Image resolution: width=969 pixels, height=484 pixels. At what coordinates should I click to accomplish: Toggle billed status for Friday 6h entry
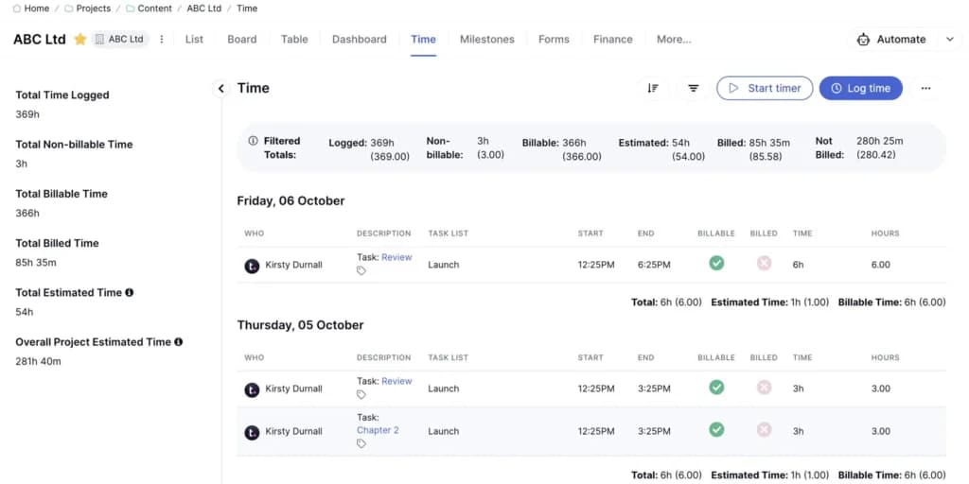point(765,264)
